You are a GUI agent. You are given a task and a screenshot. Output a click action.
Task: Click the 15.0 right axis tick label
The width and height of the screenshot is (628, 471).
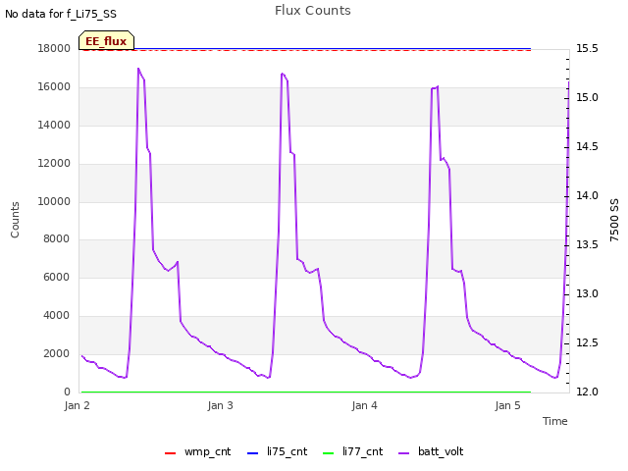click(x=587, y=98)
